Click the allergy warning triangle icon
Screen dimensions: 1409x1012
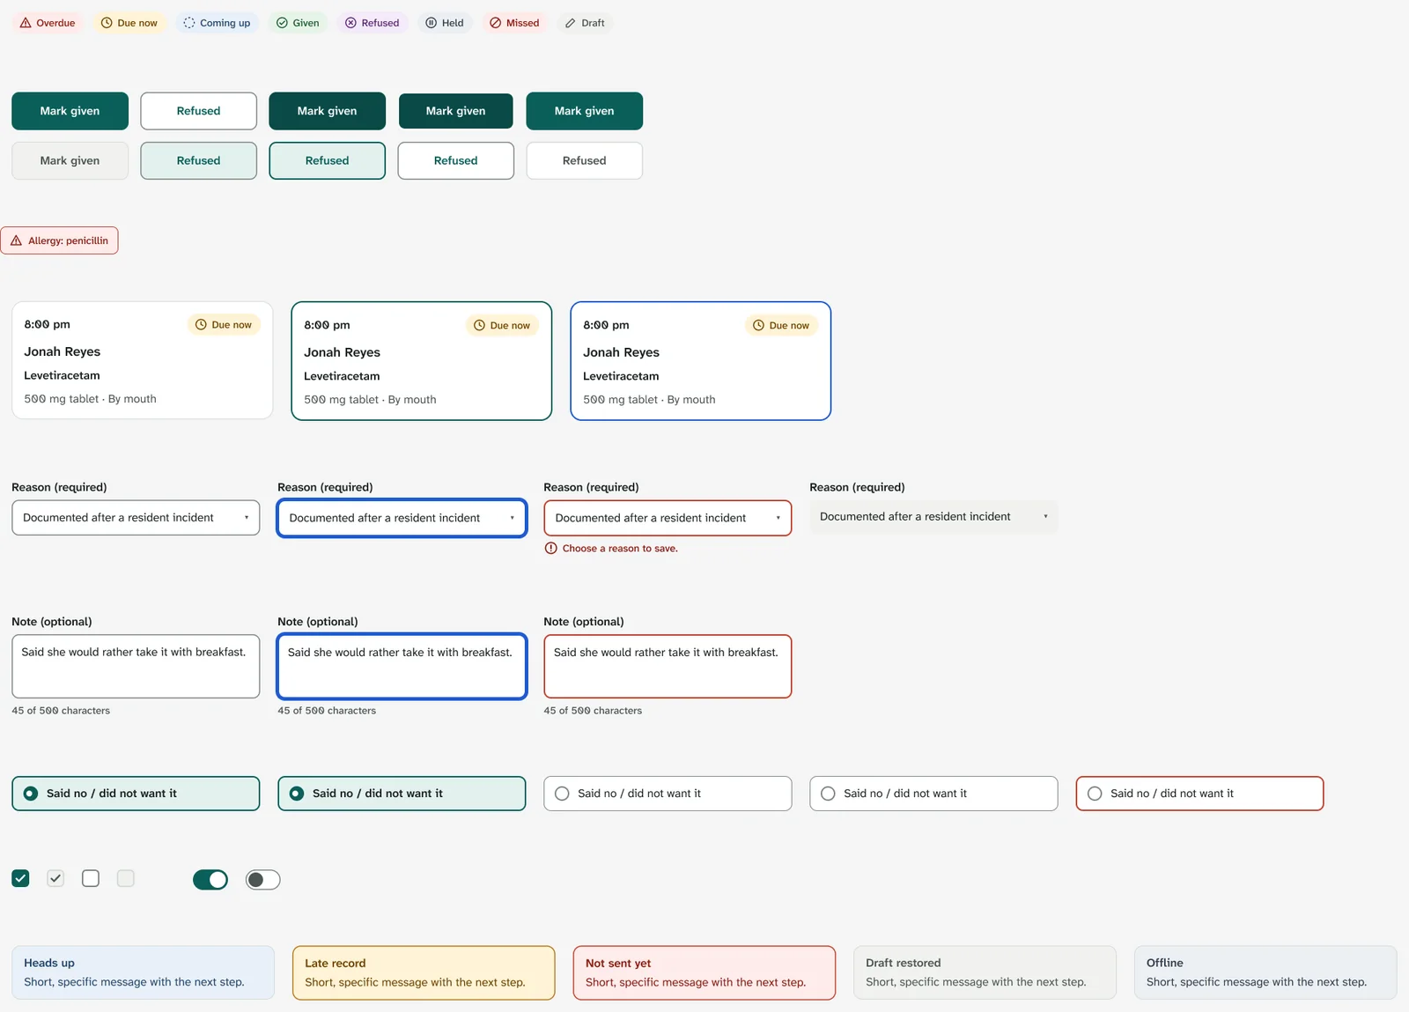point(16,240)
